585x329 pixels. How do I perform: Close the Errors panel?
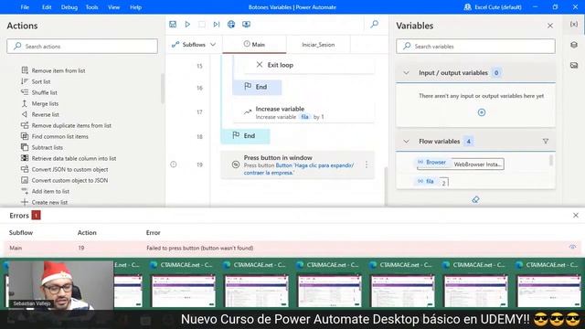click(576, 216)
